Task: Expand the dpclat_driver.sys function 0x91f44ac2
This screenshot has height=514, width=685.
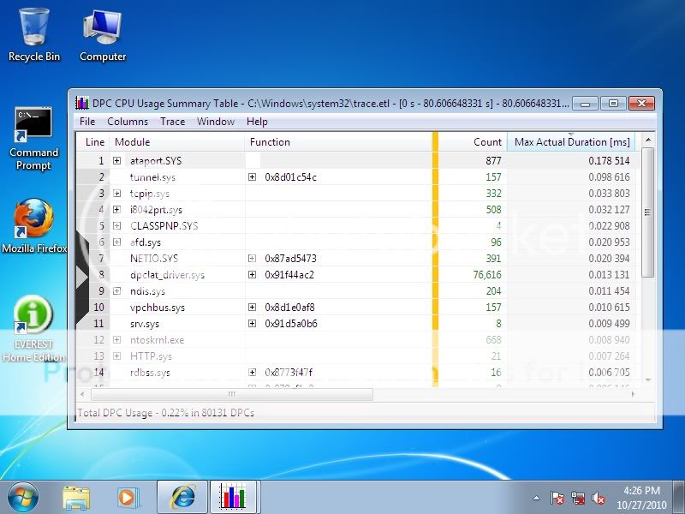Action: click(x=252, y=274)
